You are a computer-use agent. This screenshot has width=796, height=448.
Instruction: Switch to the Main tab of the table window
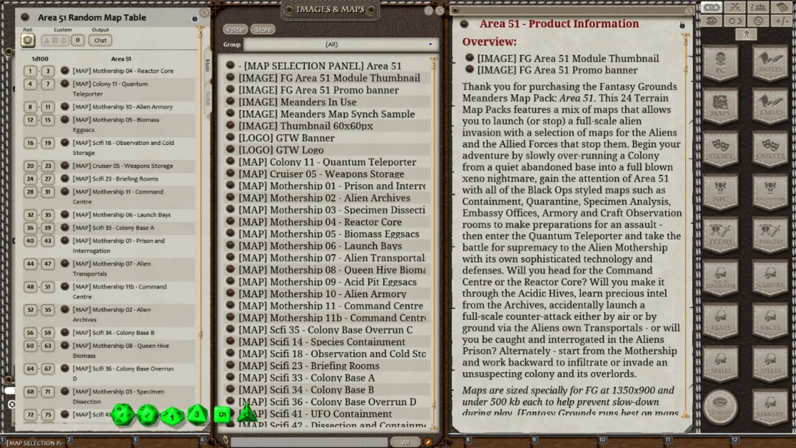point(208,65)
